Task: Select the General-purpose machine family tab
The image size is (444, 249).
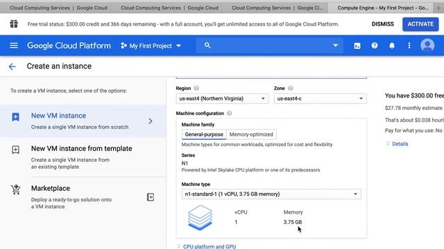Action: 204,134
